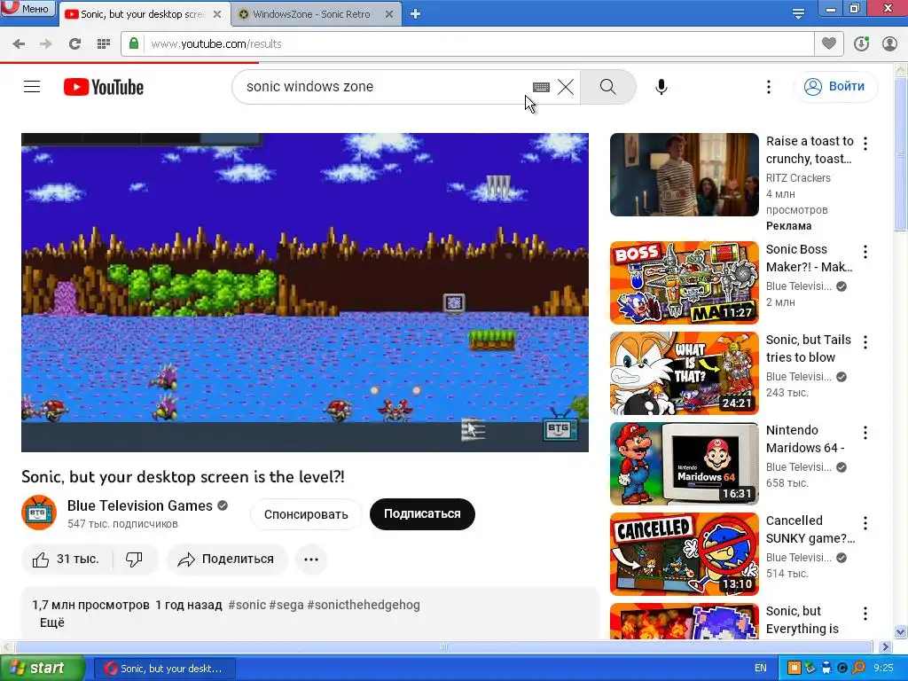The height and width of the screenshot is (681, 908).
Task: View site security padlock info
Action: pyautogui.click(x=134, y=43)
